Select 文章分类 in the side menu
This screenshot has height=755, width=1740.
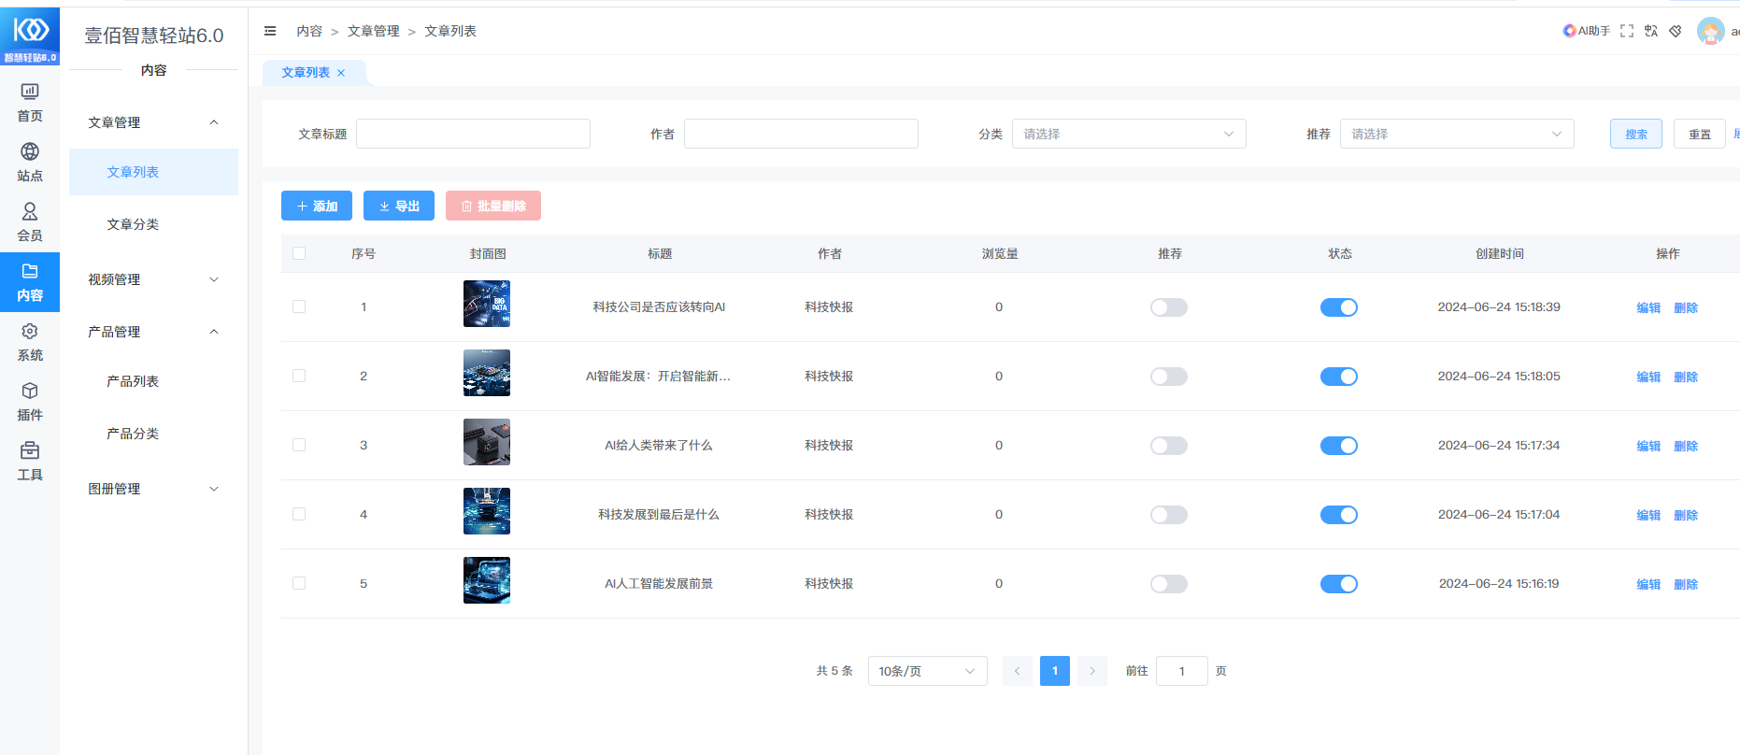(133, 224)
